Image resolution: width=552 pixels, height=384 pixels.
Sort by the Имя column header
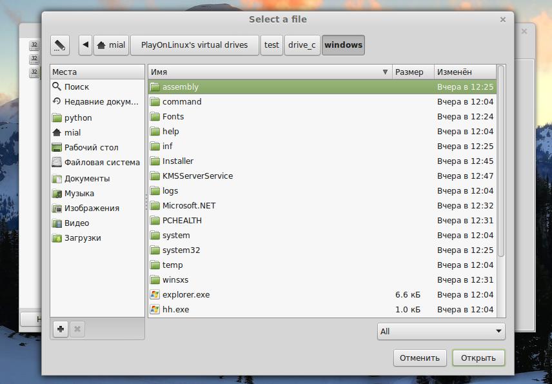270,72
